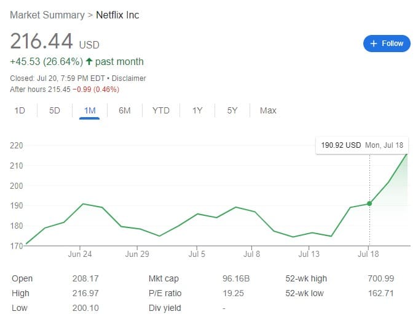This screenshot has width=418, height=317.
Task: Click the Jun 29 axis label
Action: 137,254
